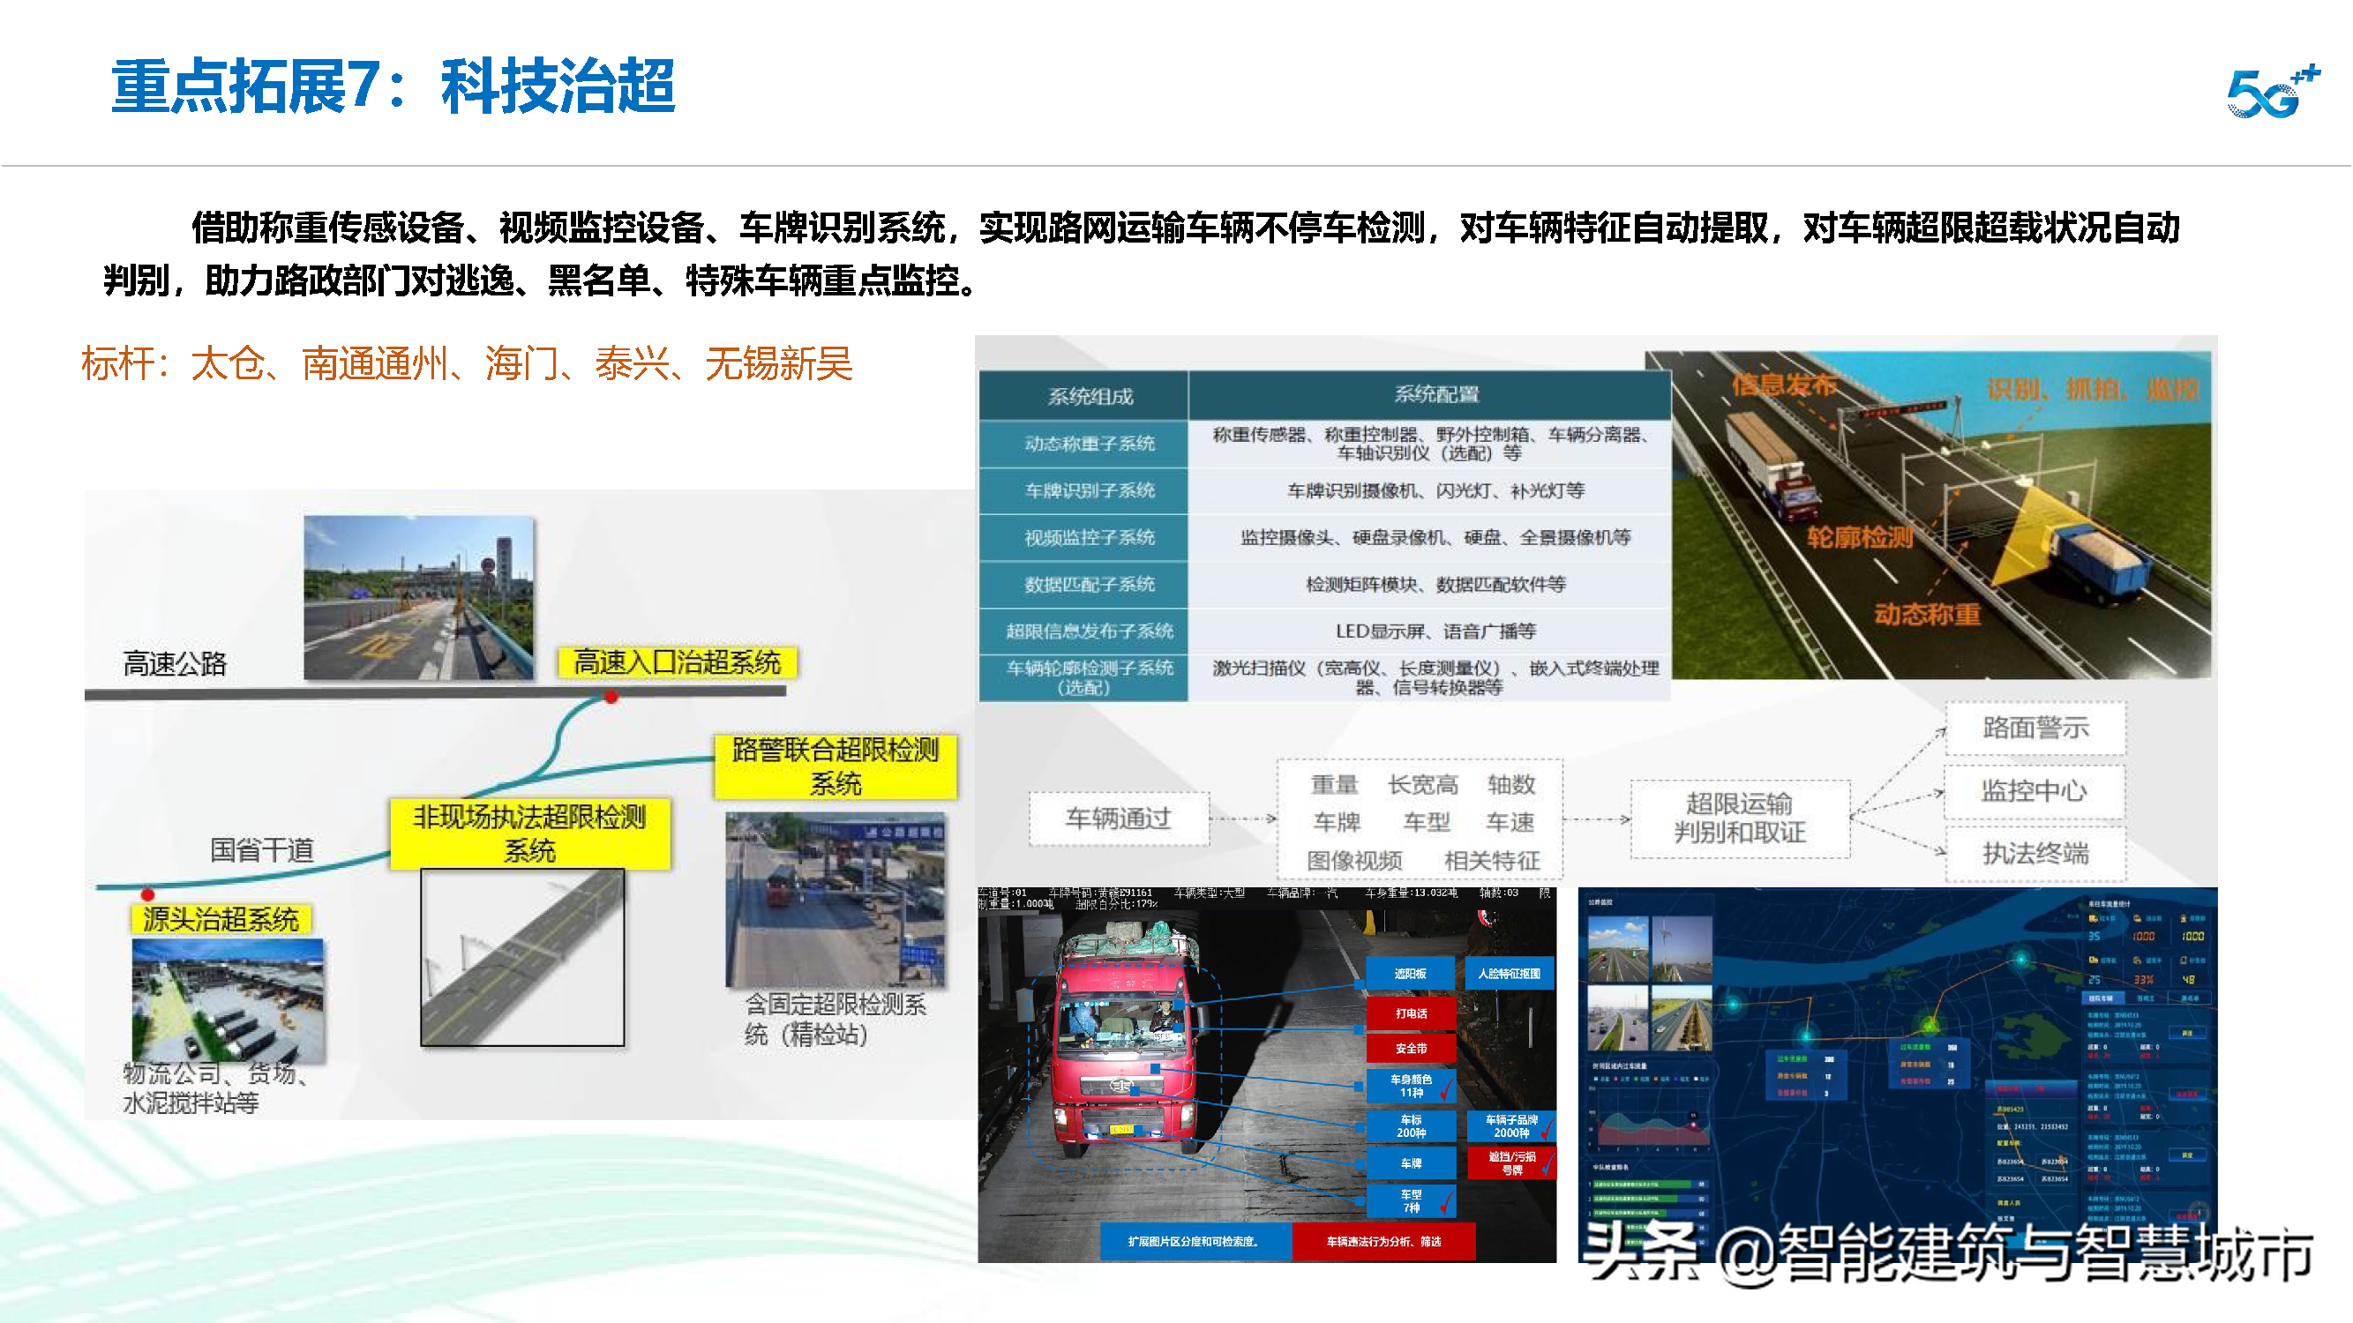
Task: Click the 车牌 license plate marker
Action: click(x=1412, y=1164)
